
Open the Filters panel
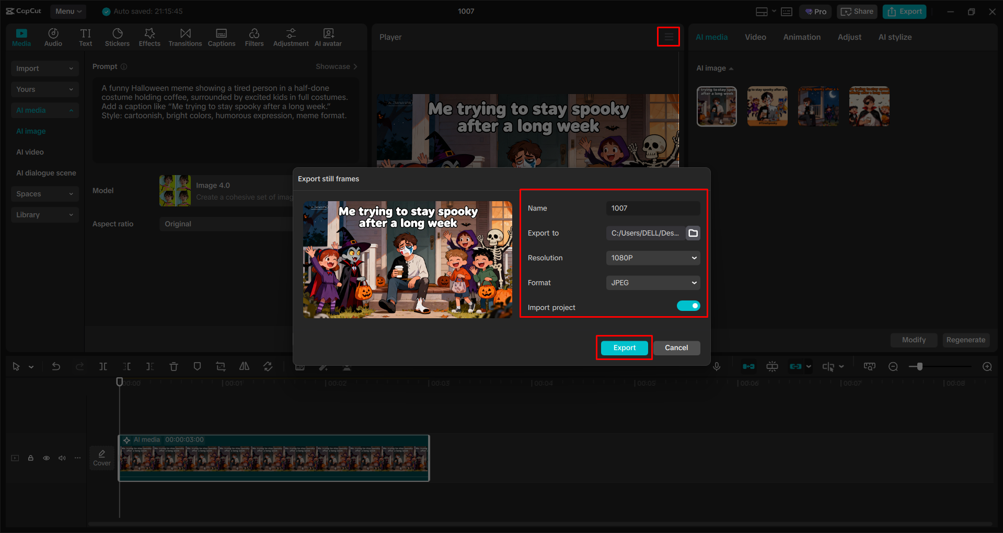[254, 37]
